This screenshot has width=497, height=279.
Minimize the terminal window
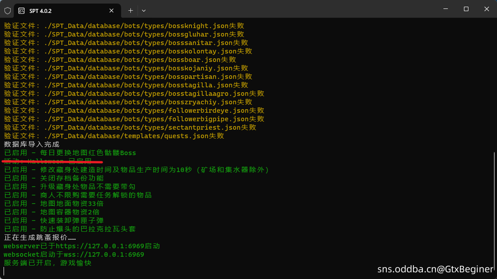click(445, 9)
